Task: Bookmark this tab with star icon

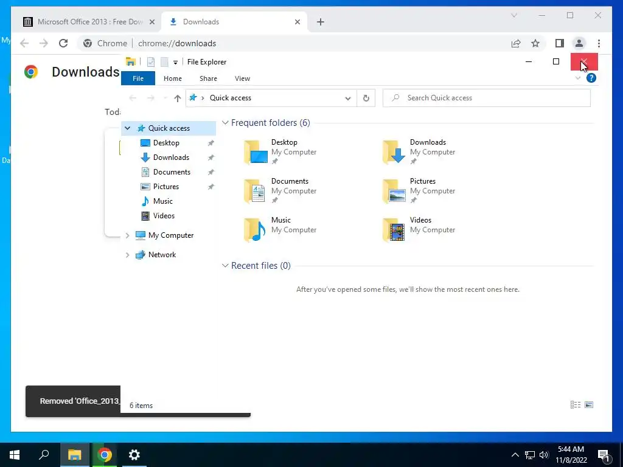Action: click(x=535, y=43)
